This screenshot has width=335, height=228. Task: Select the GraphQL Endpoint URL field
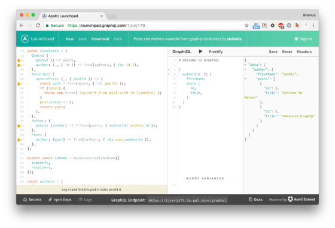187,200
